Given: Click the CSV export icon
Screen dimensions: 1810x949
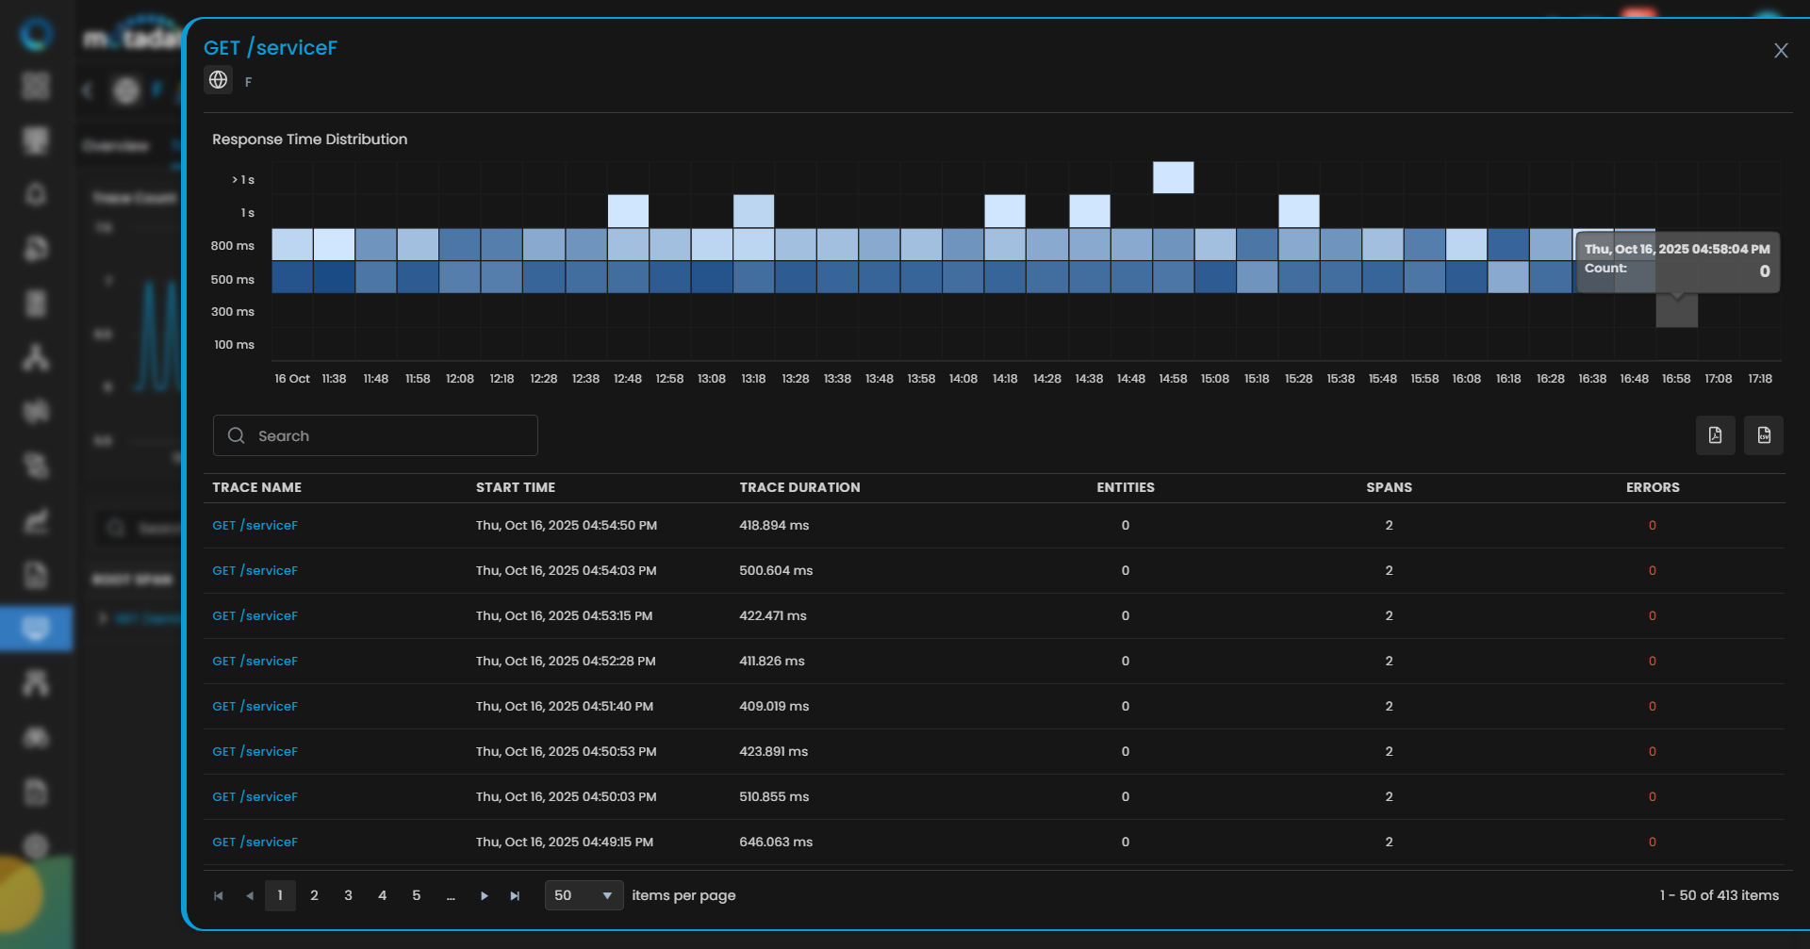Looking at the screenshot, I should tap(1763, 435).
